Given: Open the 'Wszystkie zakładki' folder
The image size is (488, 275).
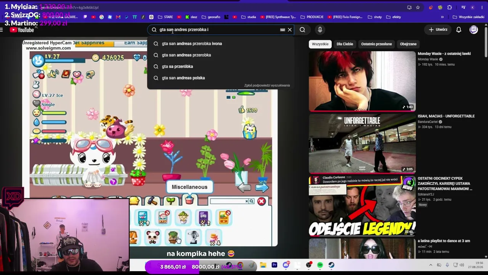Looking at the screenshot, I should click(x=468, y=17).
